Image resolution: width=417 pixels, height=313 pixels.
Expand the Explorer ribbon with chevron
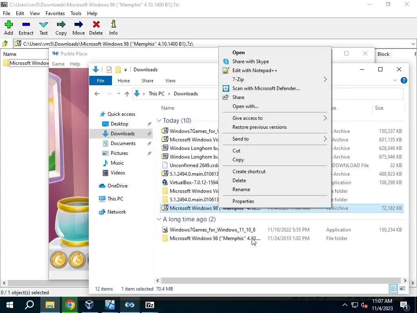[395, 80]
